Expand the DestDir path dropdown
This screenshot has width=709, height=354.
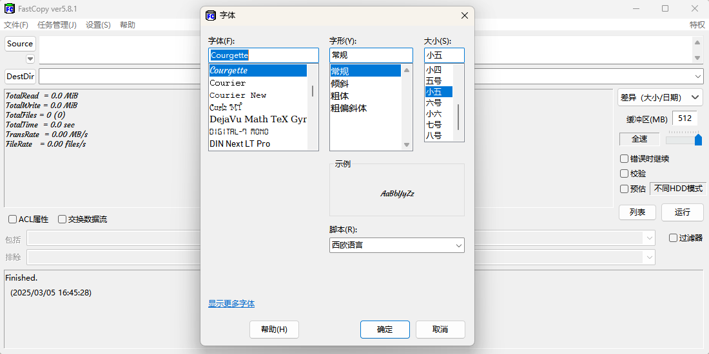[698, 77]
